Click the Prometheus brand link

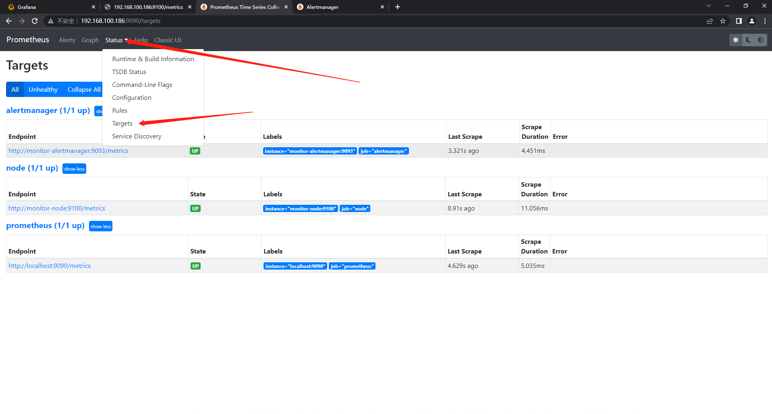pyautogui.click(x=28, y=39)
